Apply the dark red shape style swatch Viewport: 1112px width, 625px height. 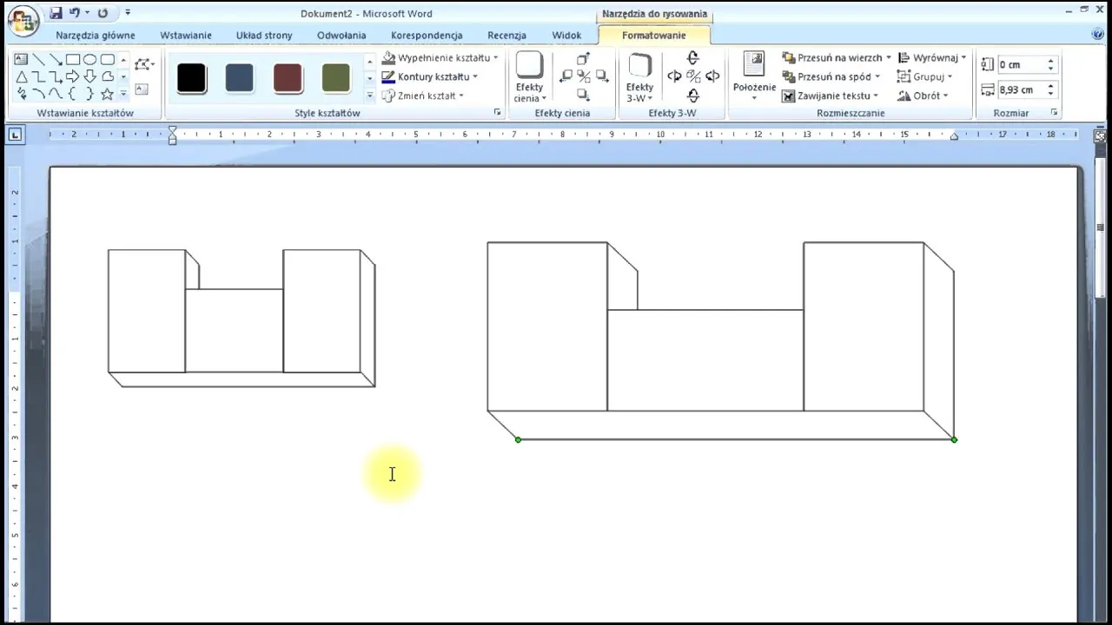point(288,78)
